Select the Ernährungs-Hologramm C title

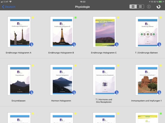104,53
